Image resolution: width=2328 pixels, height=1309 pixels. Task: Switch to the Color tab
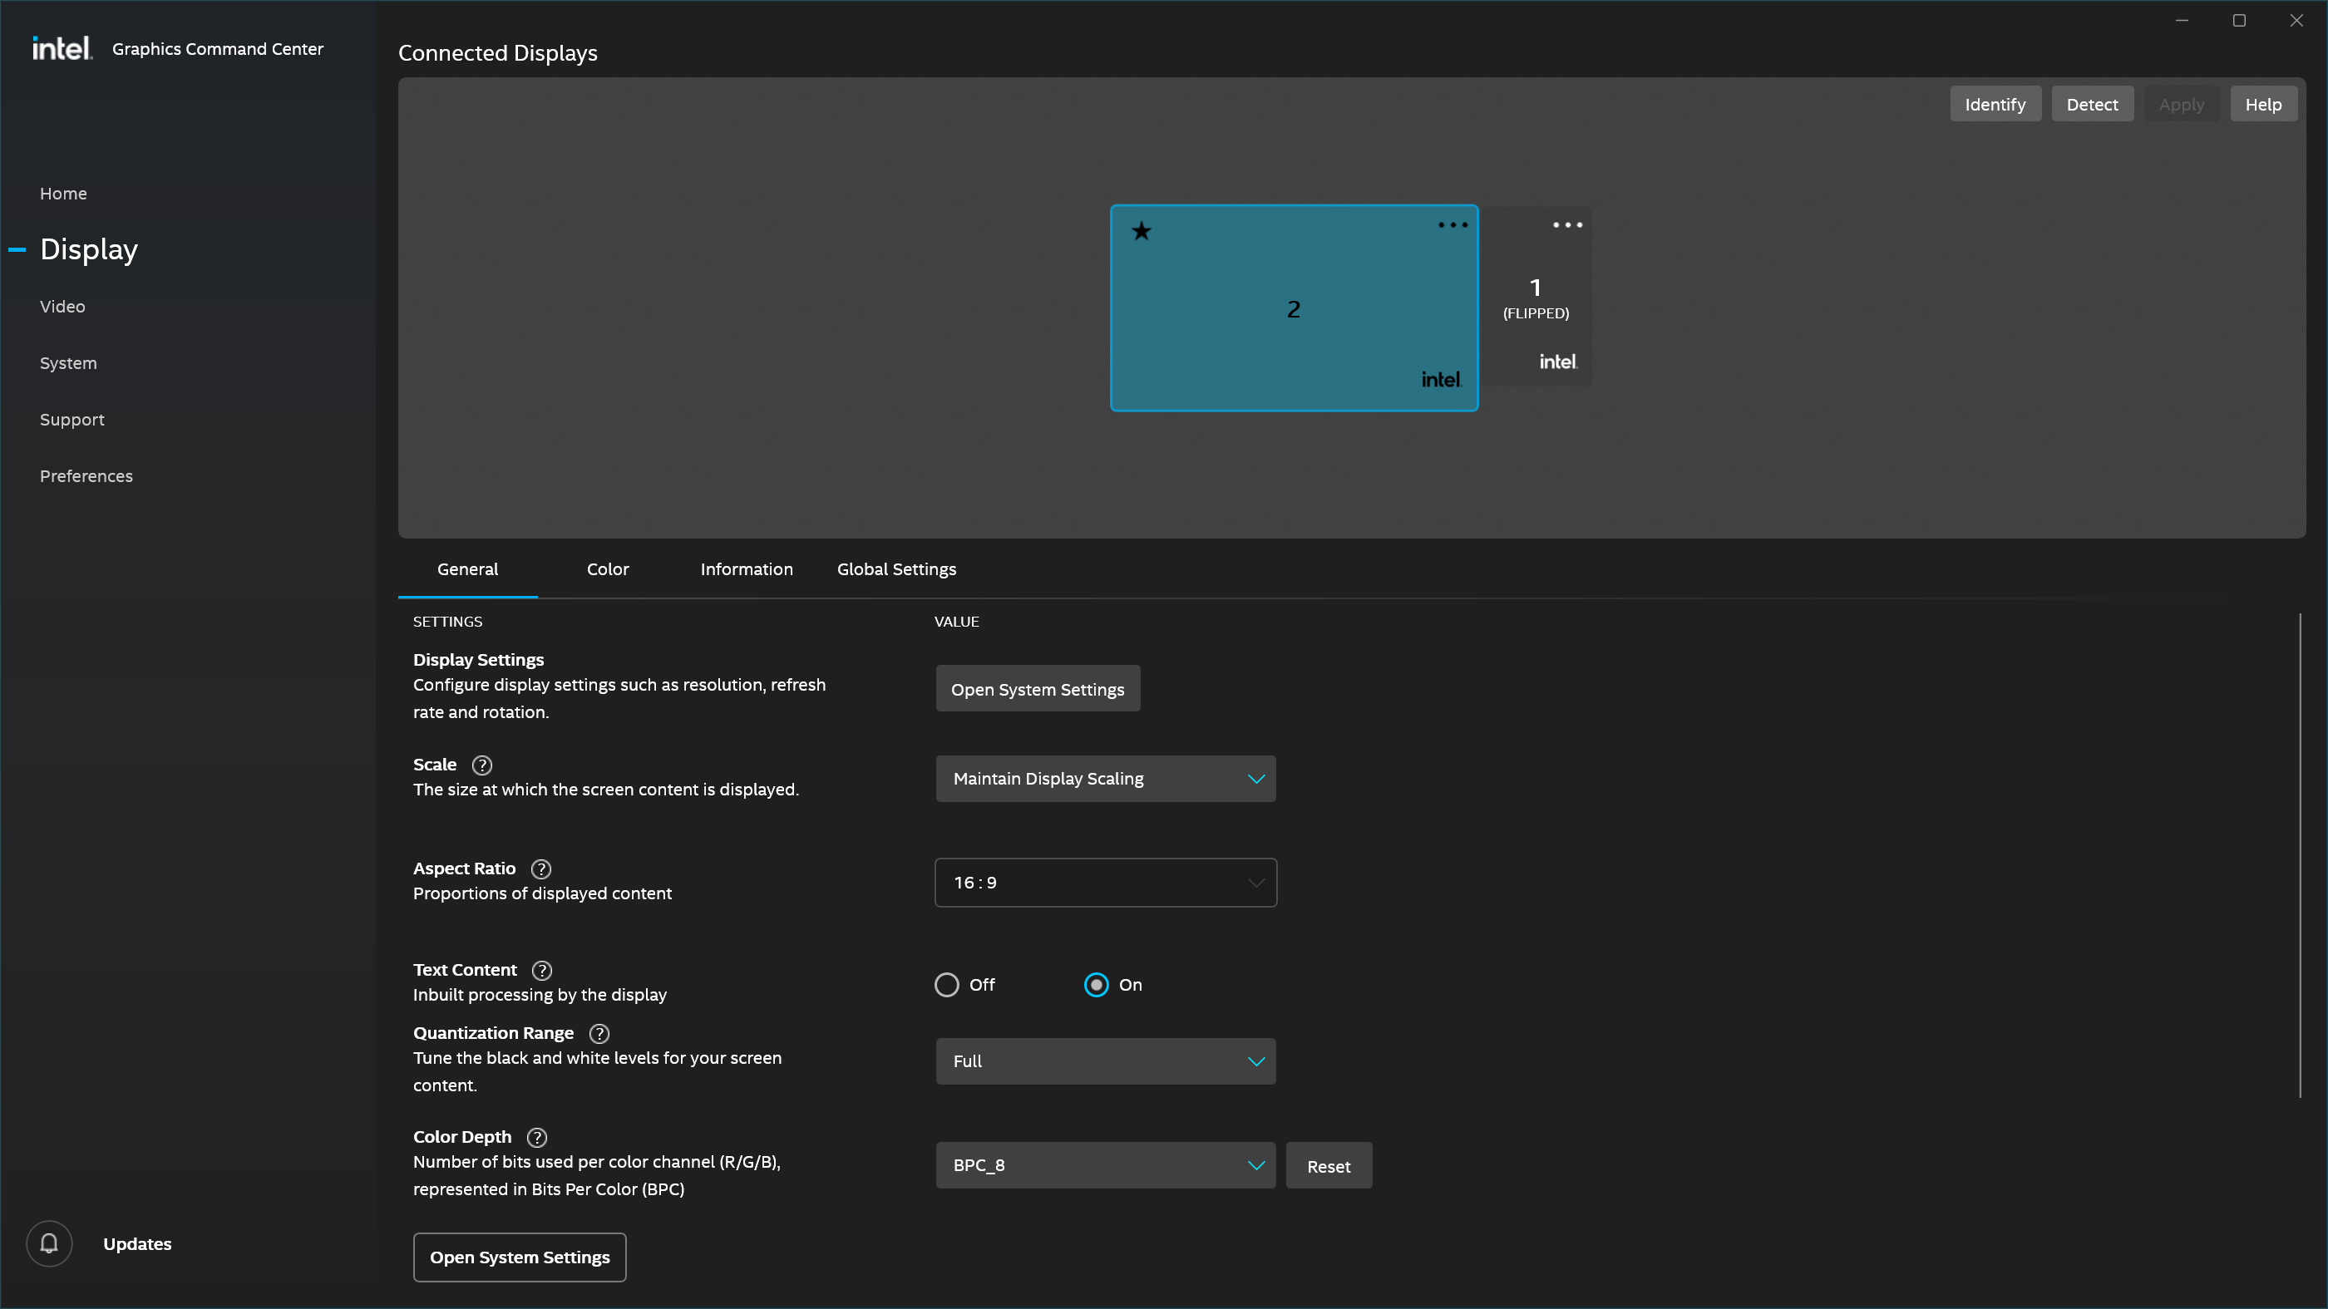pyautogui.click(x=607, y=569)
